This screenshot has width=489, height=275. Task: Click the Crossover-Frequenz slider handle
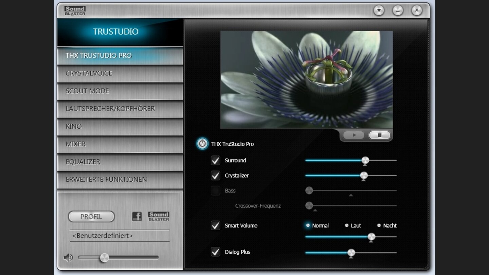[309, 205]
